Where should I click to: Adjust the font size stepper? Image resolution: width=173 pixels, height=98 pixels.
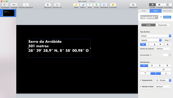click(x=170, y=40)
